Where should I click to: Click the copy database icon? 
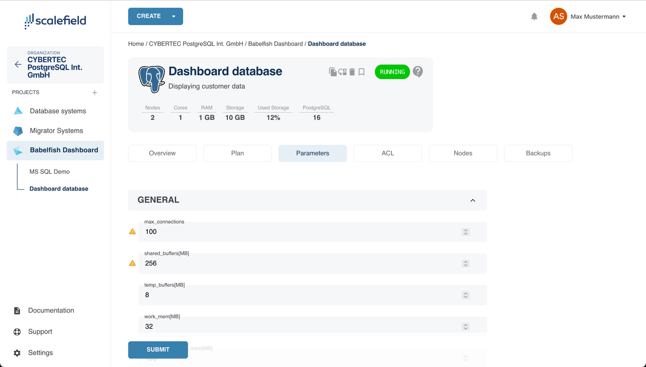click(333, 72)
